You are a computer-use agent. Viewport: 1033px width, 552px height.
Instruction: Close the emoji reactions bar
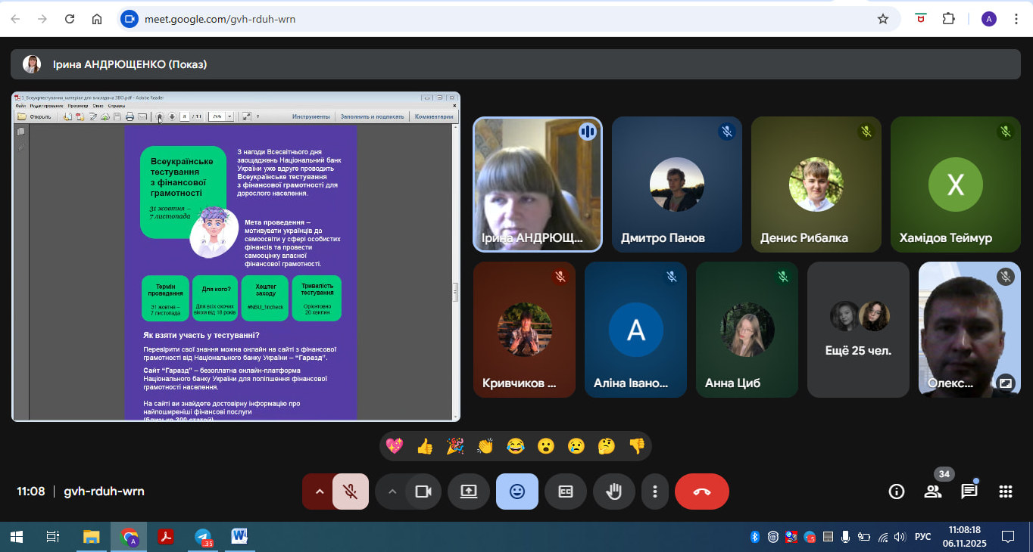point(517,492)
